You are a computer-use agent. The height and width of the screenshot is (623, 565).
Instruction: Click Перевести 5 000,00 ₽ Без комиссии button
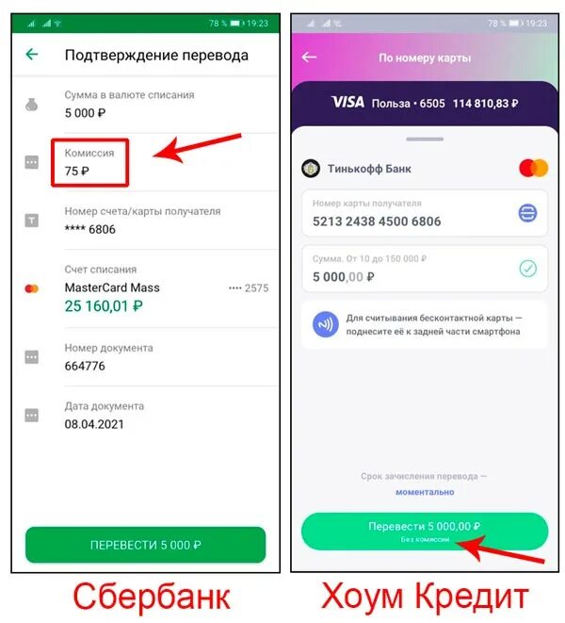[x=425, y=532]
